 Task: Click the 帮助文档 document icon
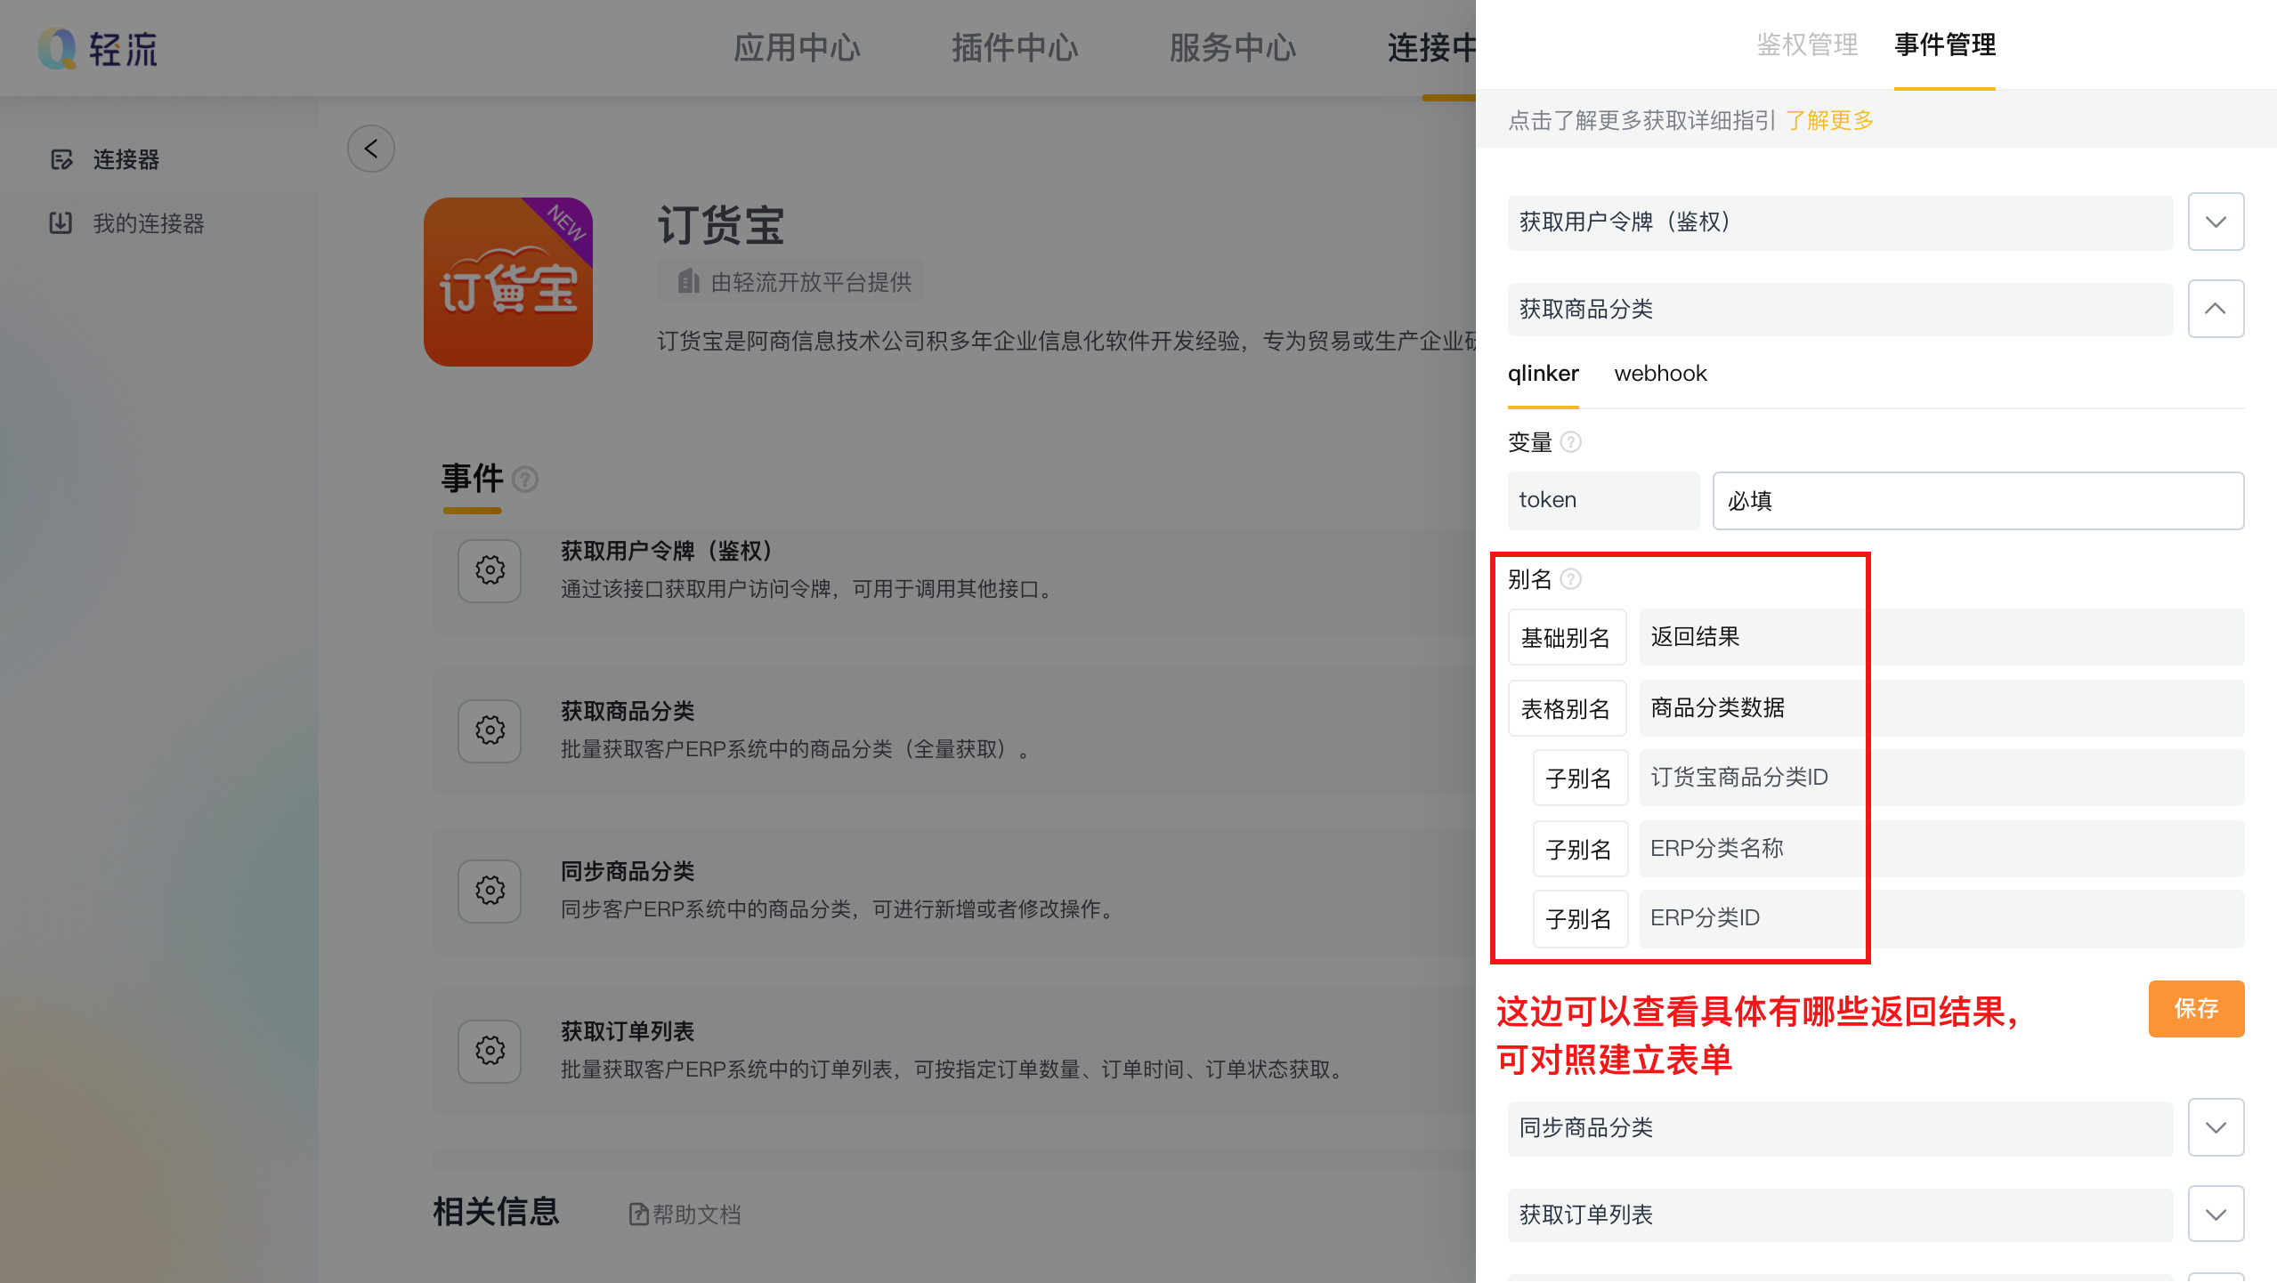(x=638, y=1214)
